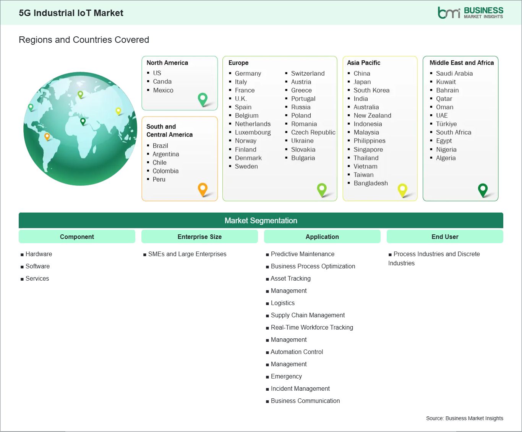The width and height of the screenshot is (522, 432).
Task: Click the 5G Industrial IoT Market title
Action: 71,13
